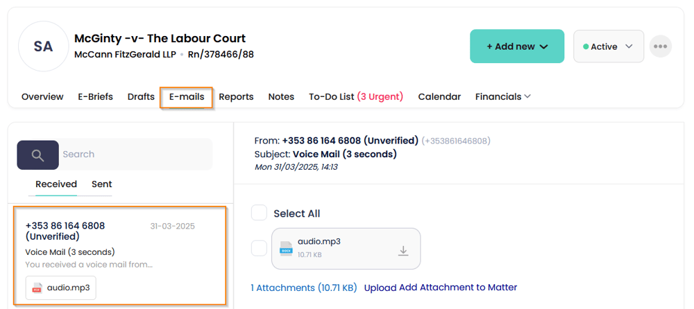694x309 pixels.
Task: Click the email Search input field
Action: pyautogui.click(x=135, y=154)
